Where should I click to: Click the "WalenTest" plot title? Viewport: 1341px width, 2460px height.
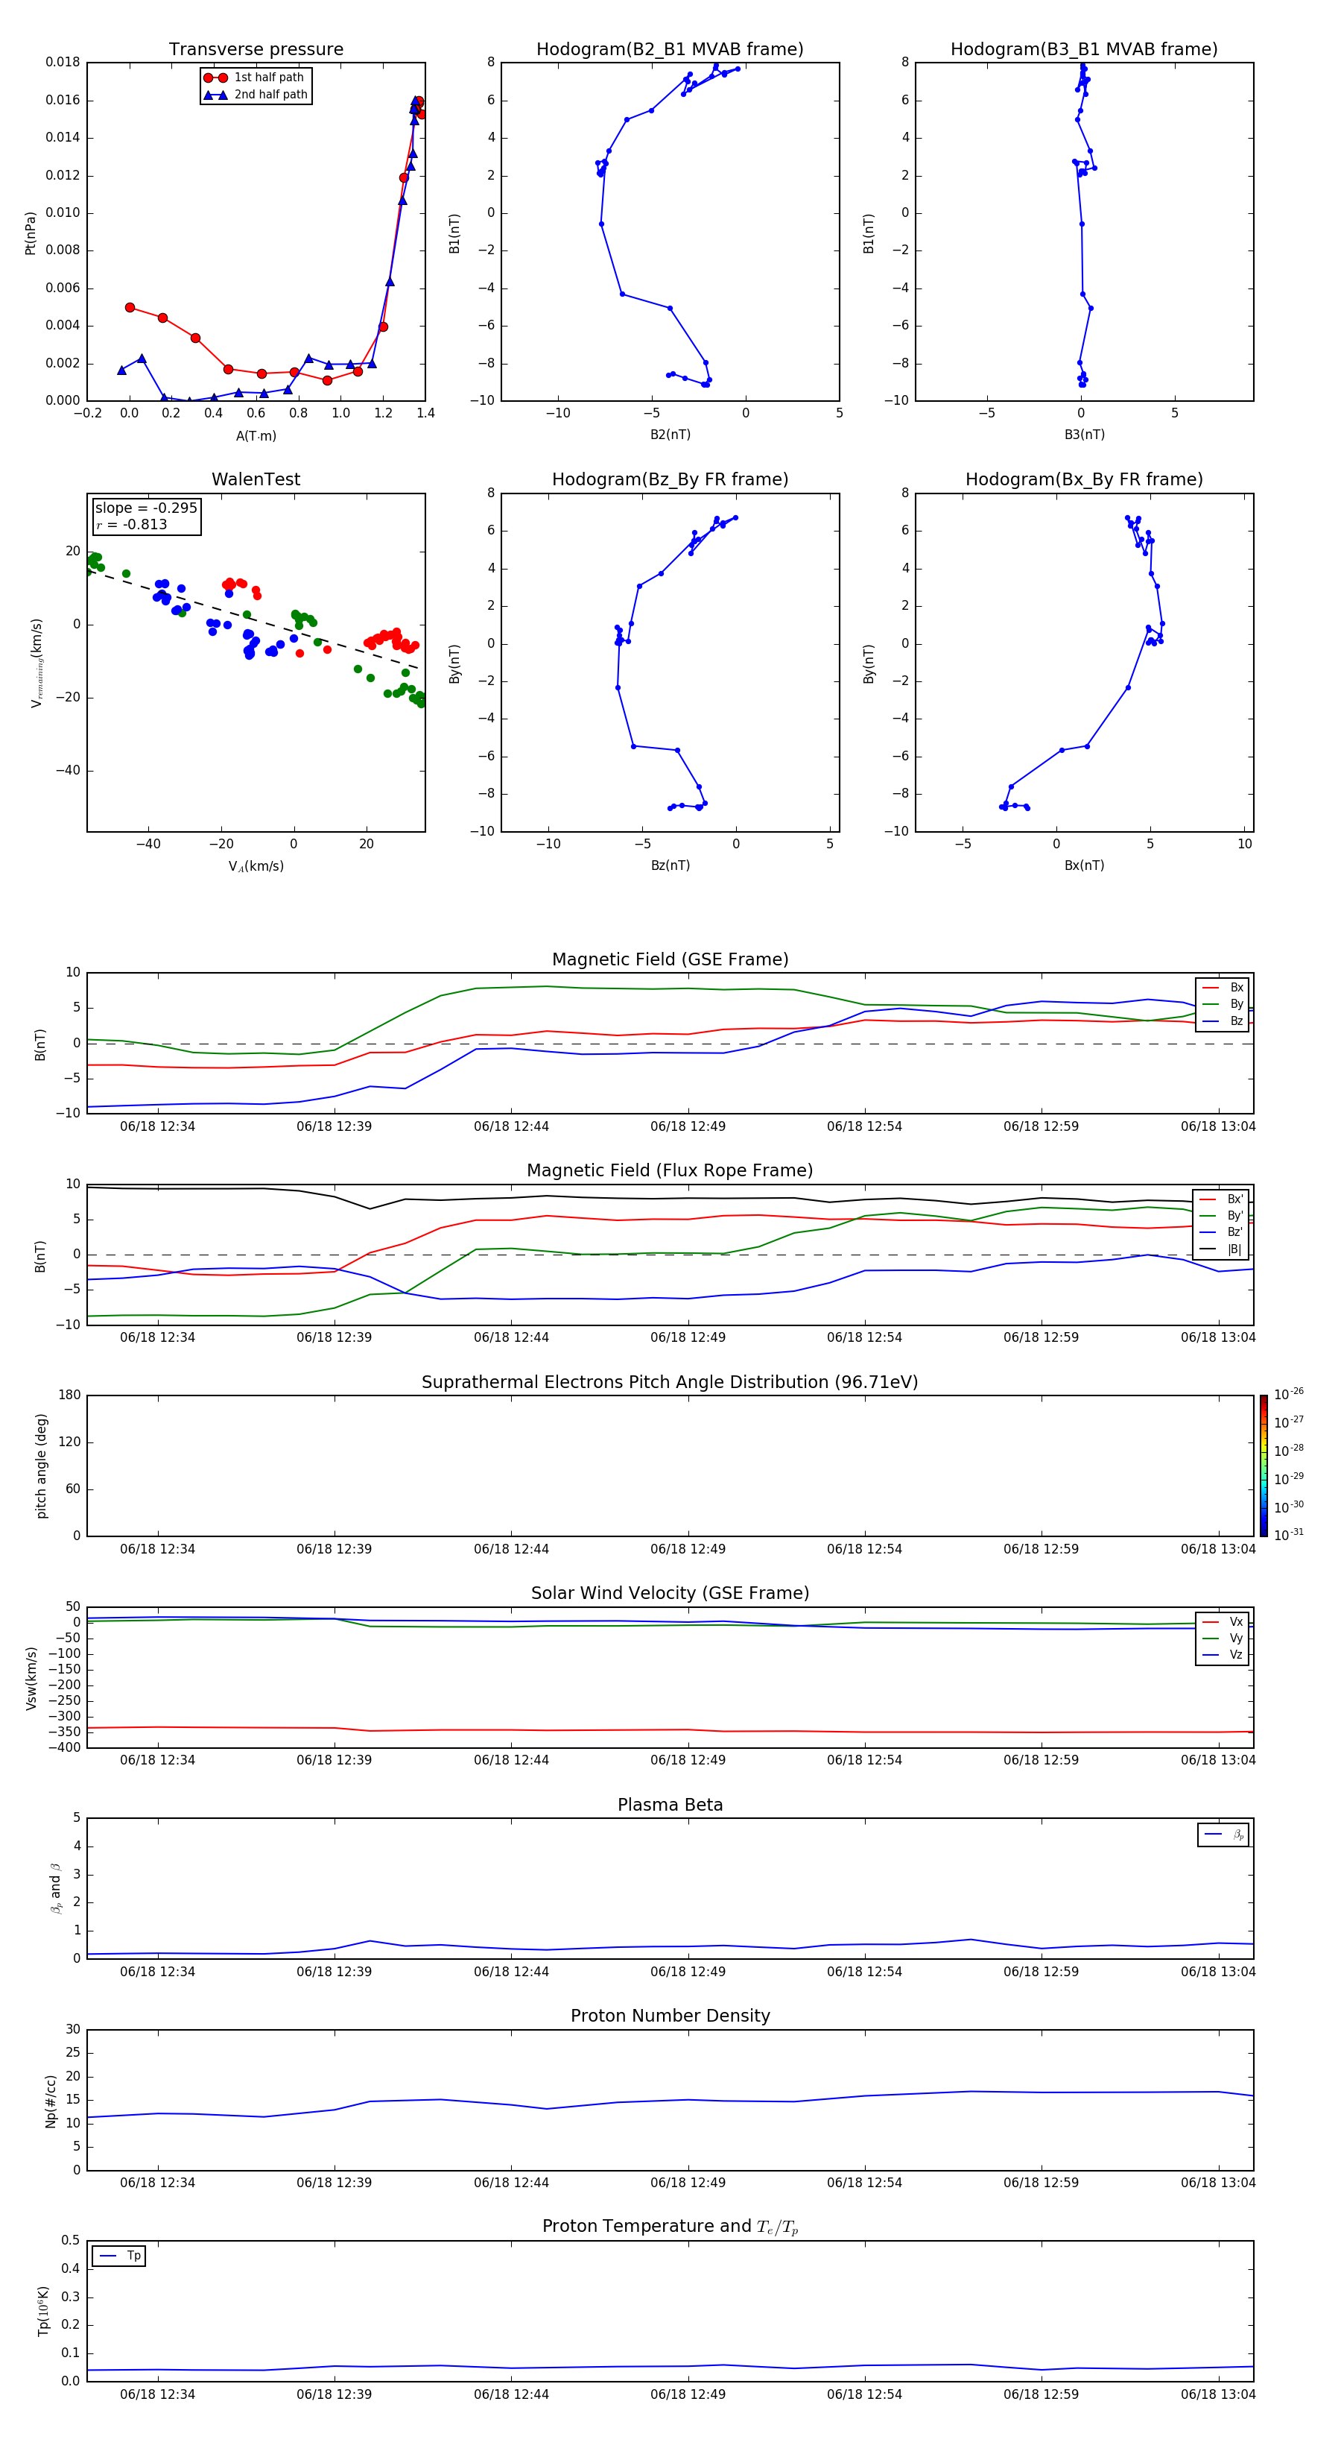coord(256,479)
